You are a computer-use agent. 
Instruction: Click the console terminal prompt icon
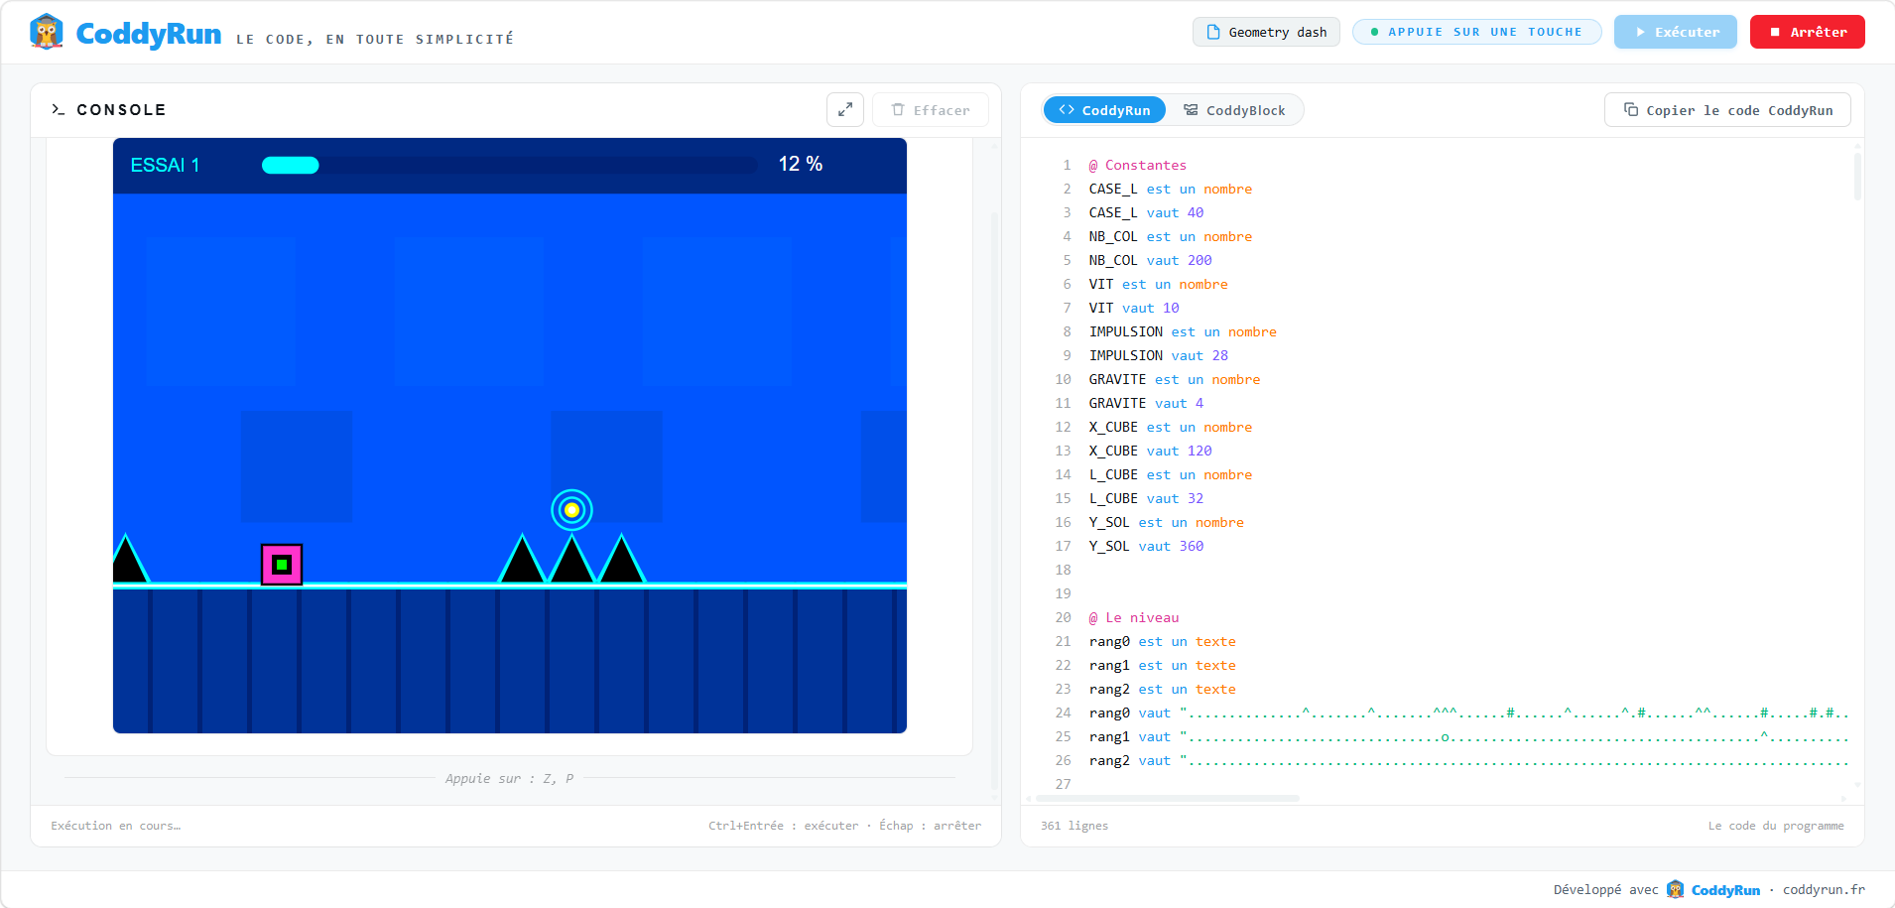pyautogui.click(x=59, y=110)
